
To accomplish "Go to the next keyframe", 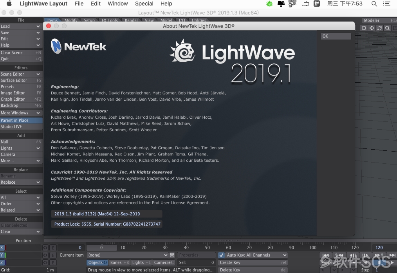I will coord(379,255).
